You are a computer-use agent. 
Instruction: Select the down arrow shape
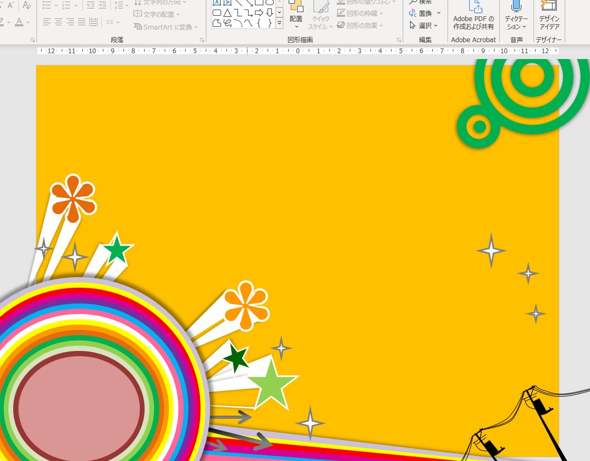[270, 13]
